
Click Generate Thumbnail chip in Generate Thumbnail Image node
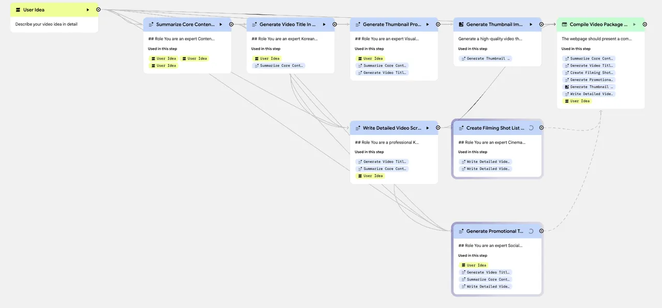(x=486, y=58)
